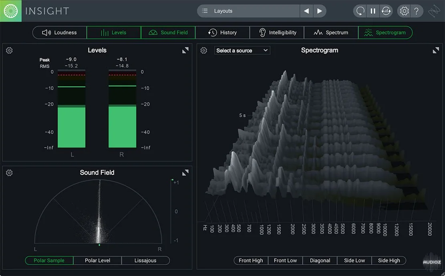445x276 pixels.
Task: Click the reset meters circular arrow icon
Action: [360, 11]
